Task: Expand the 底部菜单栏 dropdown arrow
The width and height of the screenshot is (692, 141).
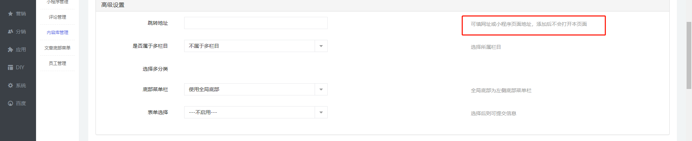Action: tap(321, 89)
